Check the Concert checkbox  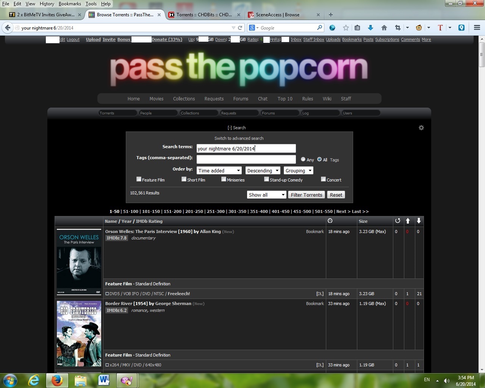(x=323, y=179)
